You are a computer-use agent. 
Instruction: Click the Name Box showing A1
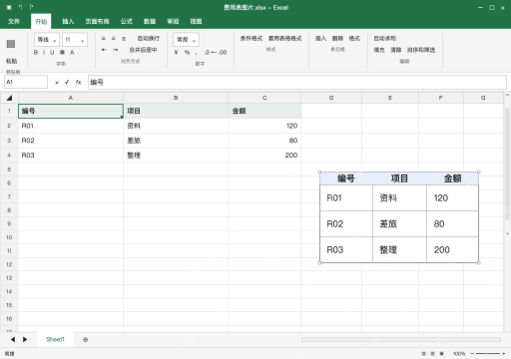click(x=26, y=82)
